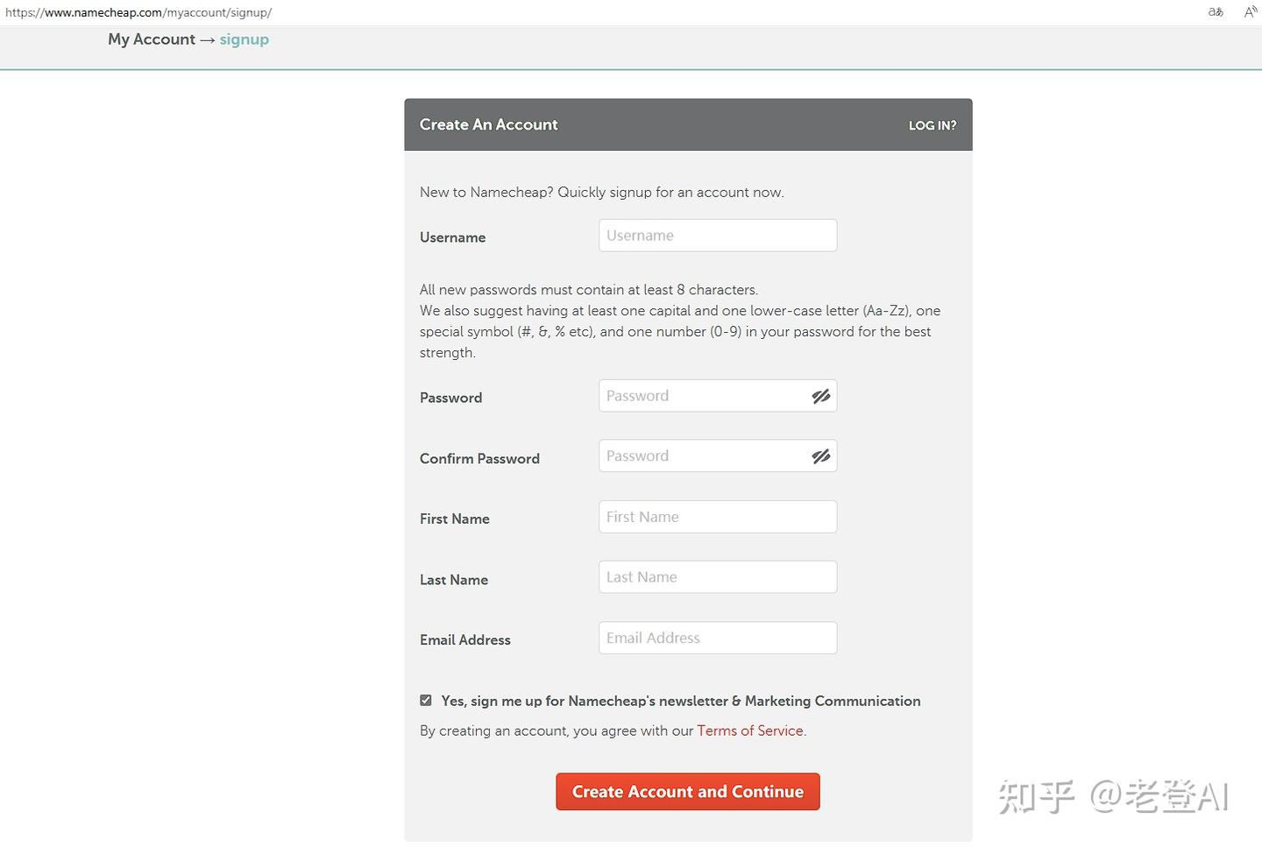Toggle visibility of the Confirm Password field
The image size is (1262, 847).
pos(820,456)
